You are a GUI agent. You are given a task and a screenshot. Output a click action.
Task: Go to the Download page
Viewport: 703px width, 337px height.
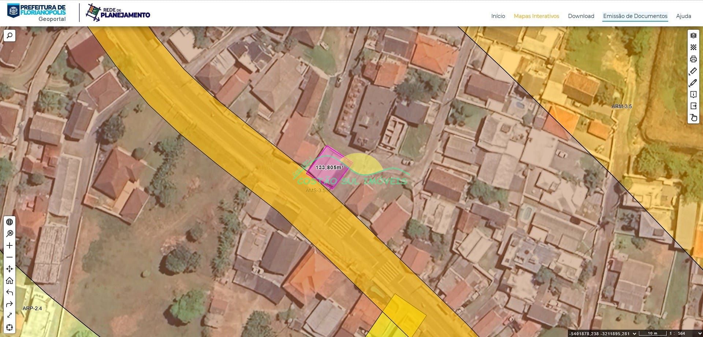[581, 16]
